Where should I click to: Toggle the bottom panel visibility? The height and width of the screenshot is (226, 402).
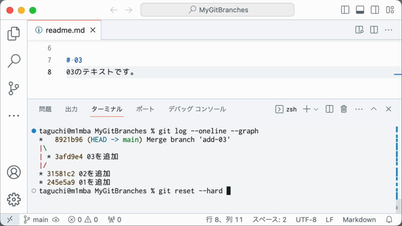coord(360,10)
